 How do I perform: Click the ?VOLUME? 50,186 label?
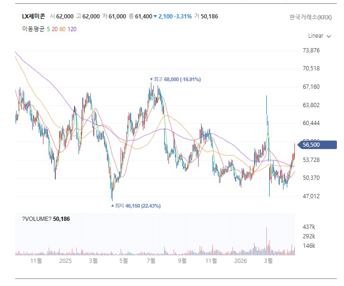[46, 219]
